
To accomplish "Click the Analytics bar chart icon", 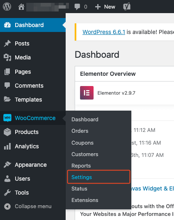I will pos(7,146).
